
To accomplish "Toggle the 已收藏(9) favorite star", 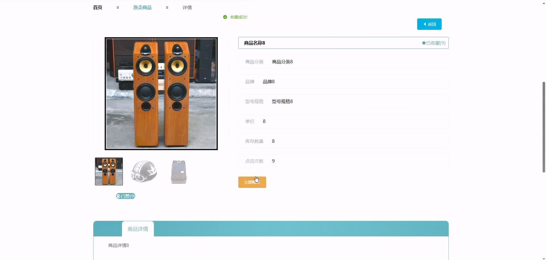I will click(x=433, y=43).
